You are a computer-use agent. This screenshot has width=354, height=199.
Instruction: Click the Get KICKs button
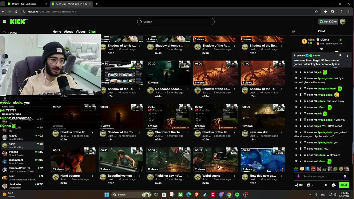[x=328, y=22]
